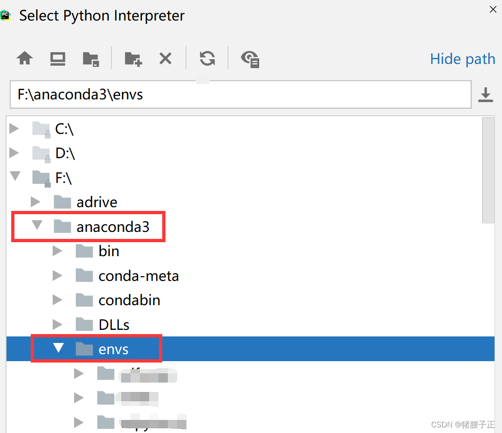Expand the bin folder
502x433 pixels.
pyautogui.click(x=57, y=251)
